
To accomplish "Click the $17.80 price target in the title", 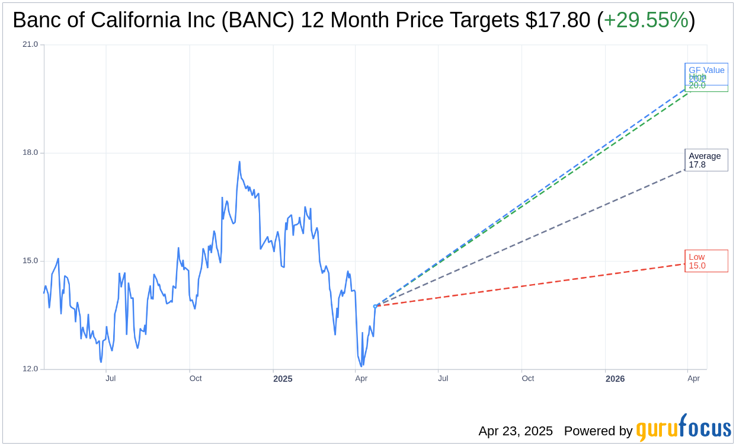I will coord(558,21).
